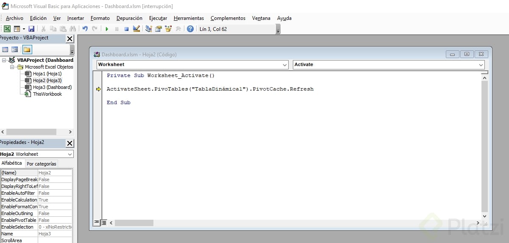Open Visual Basic Help question icon

pos(190,29)
